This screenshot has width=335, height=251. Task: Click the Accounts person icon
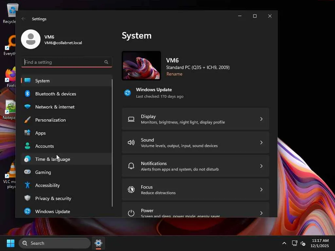click(x=27, y=146)
